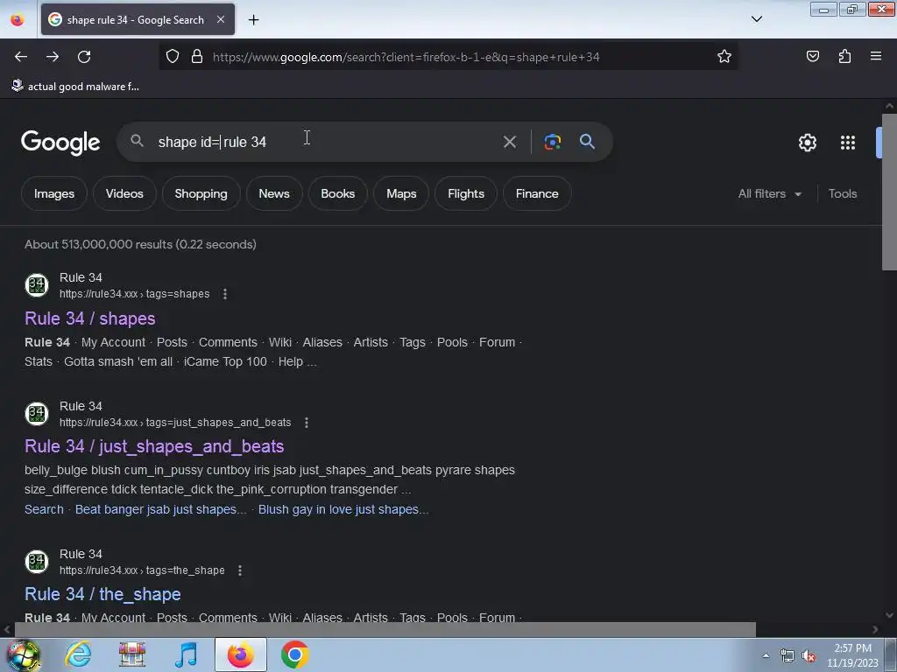Click the 'Search' sitelink under second result

(x=44, y=509)
